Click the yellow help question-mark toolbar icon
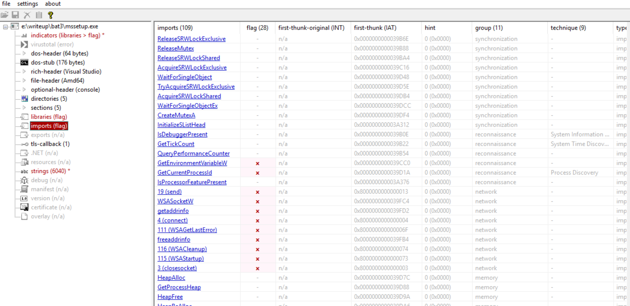This screenshot has width=630, height=306. [x=50, y=15]
